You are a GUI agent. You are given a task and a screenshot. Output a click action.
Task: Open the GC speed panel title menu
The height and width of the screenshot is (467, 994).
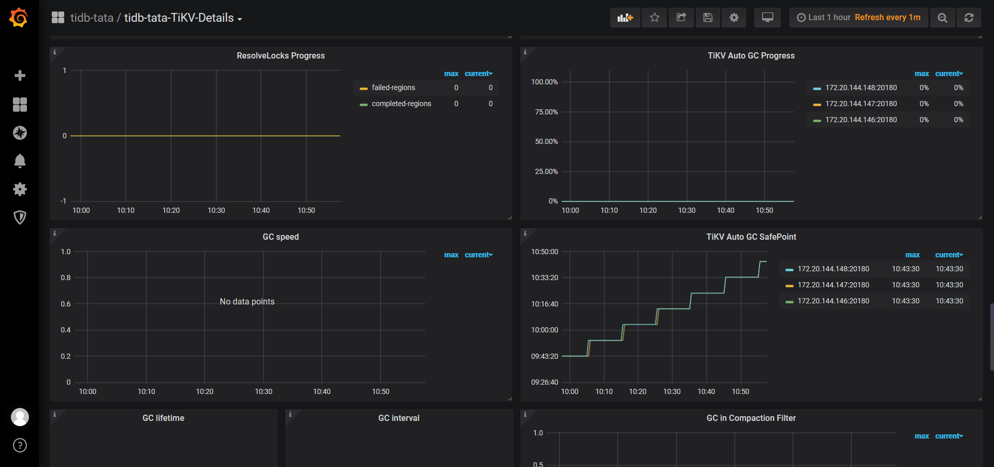[280, 237]
